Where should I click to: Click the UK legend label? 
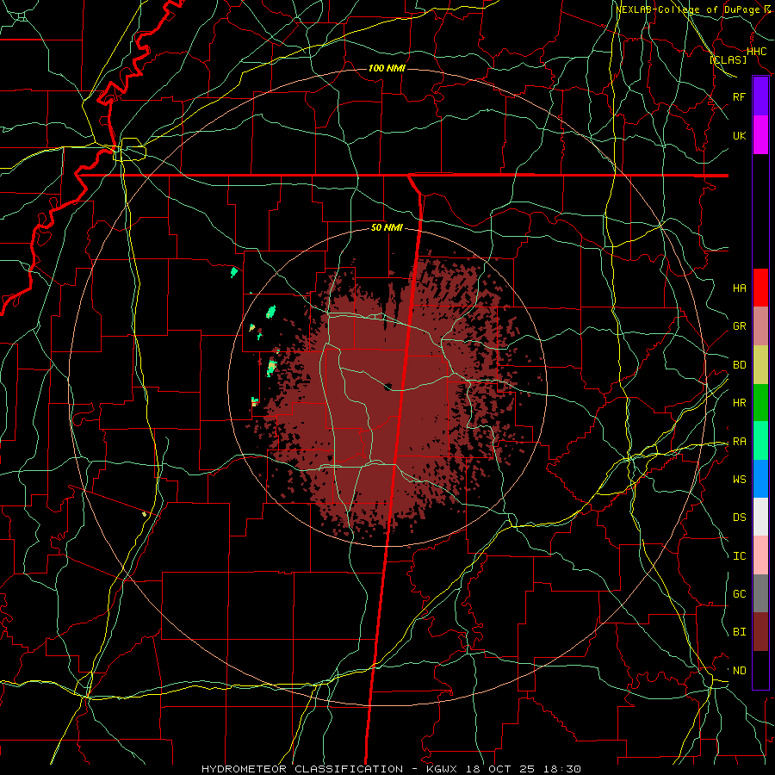[x=739, y=135]
